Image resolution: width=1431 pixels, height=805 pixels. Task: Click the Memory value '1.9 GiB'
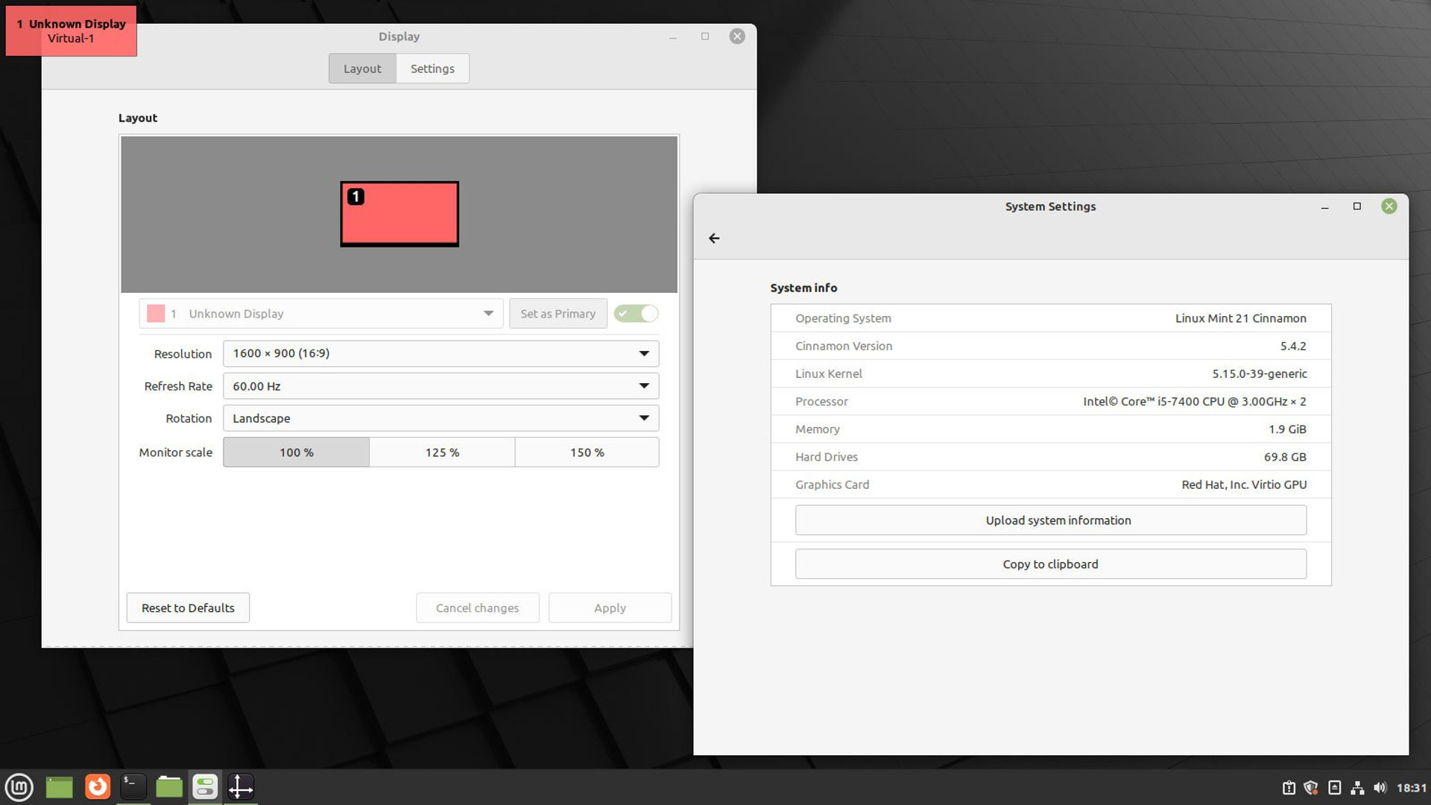(1287, 429)
